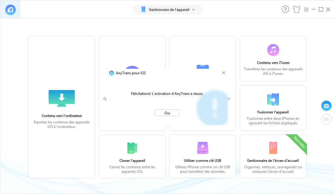334x194 pixels.
Task: Click the Utiliser comme clé USB drive icon
Action: pyautogui.click(x=203, y=148)
